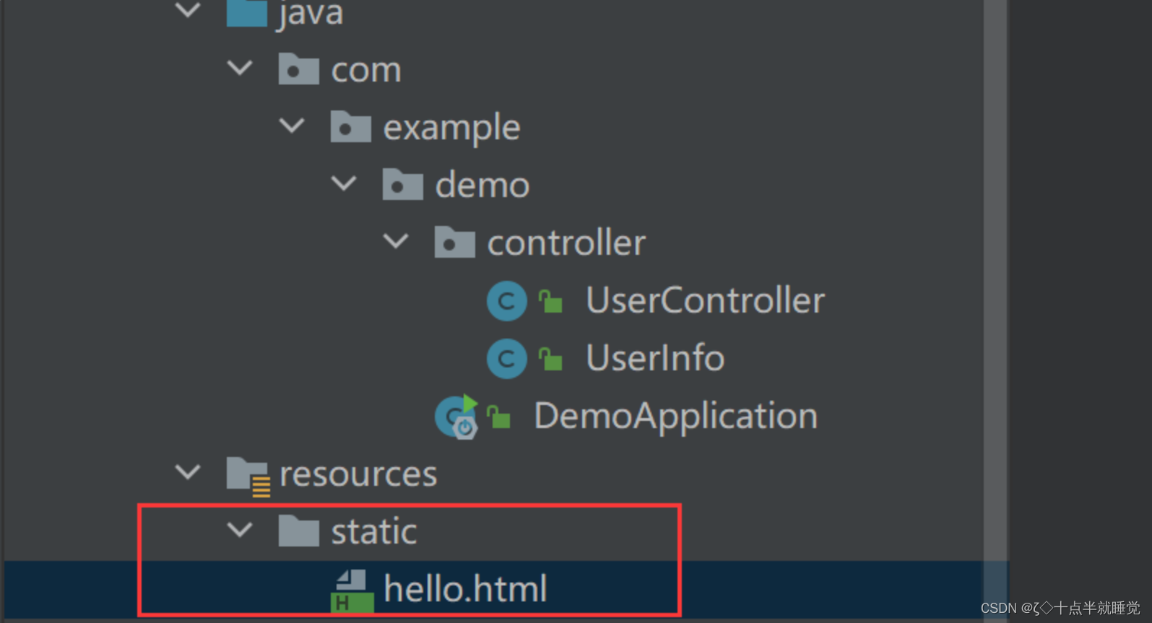The image size is (1152, 623).
Task: Click the project panel vertical scrollbar
Action: [x=995, y=289]
